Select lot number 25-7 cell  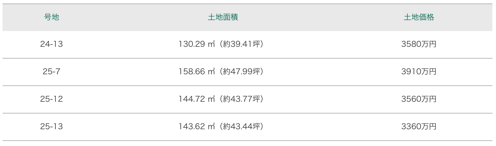tap(52, 72)
